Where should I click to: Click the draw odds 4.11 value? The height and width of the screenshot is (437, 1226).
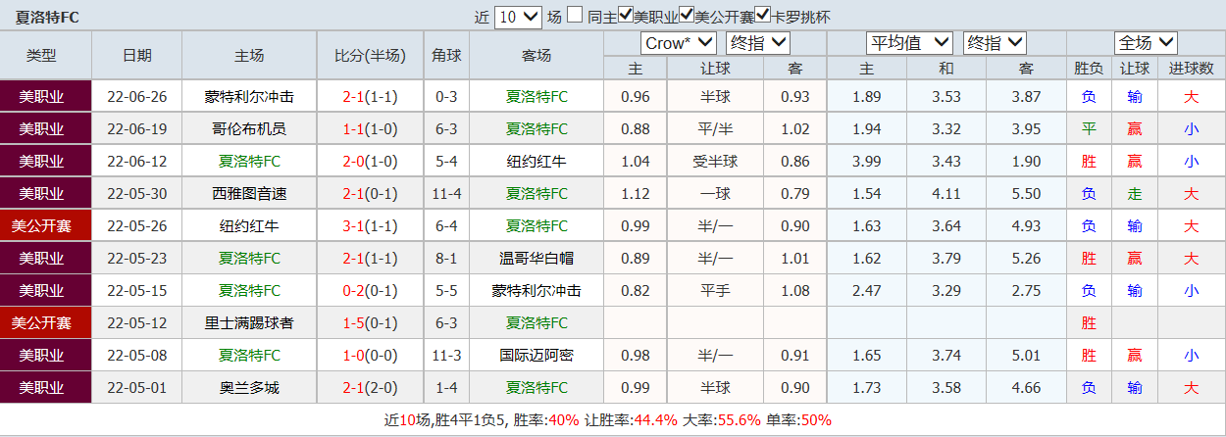(946, 194)
